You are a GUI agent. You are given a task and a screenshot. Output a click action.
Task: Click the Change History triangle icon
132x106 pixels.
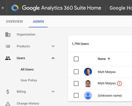coord(8,104)
